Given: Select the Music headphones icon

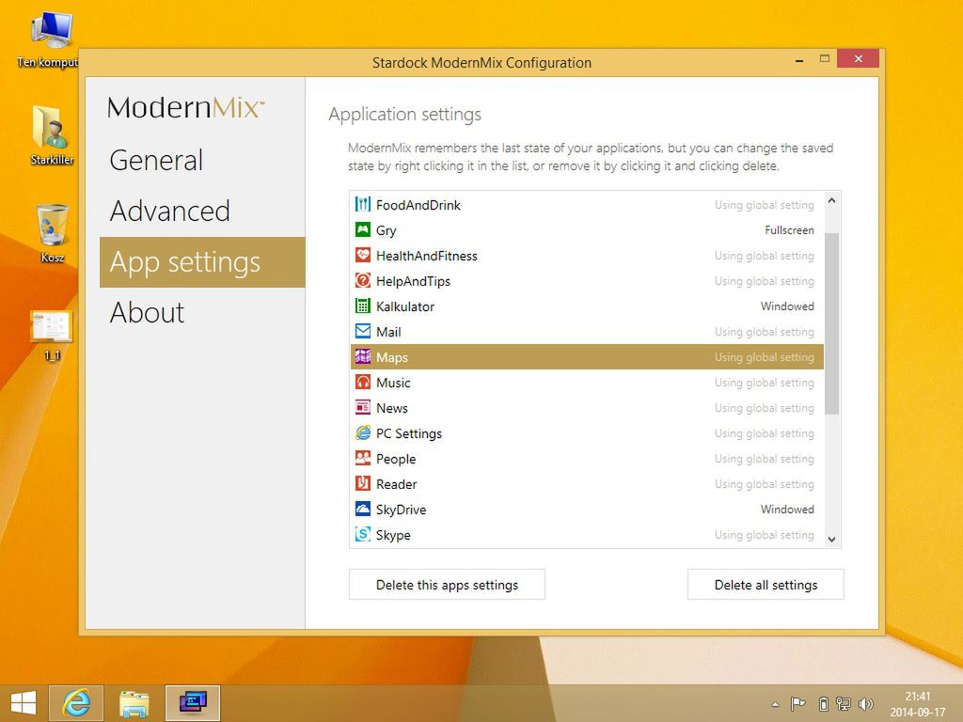Looking at the screenshot, I should 362,383.
